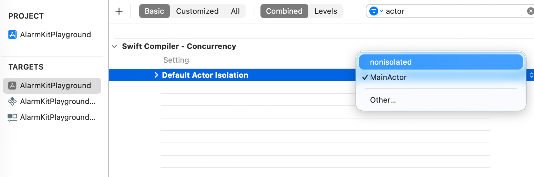534x177 pixels.
Task: Click into the actor search field
Action: pos(455,11)
